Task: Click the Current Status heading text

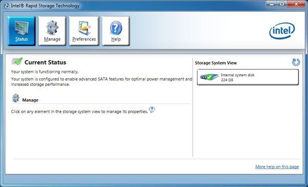Action: [45, 62]
